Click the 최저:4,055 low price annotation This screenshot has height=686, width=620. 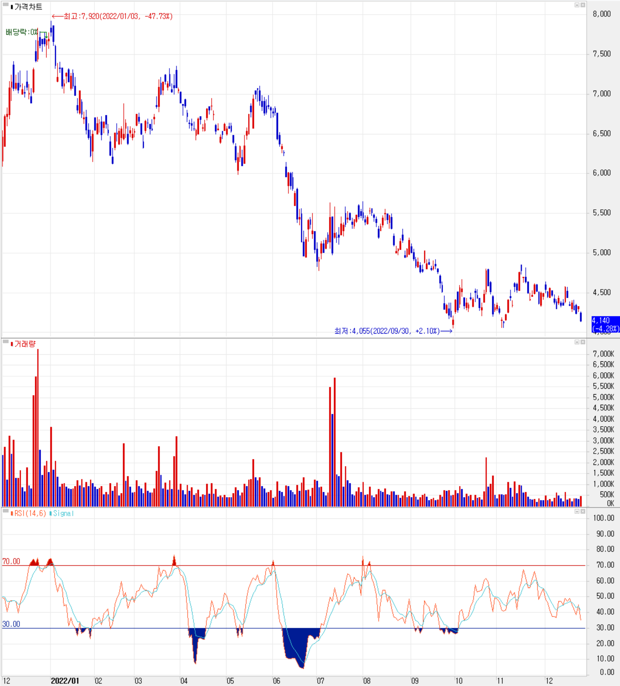pyautogui.click(x=387, y=331)
